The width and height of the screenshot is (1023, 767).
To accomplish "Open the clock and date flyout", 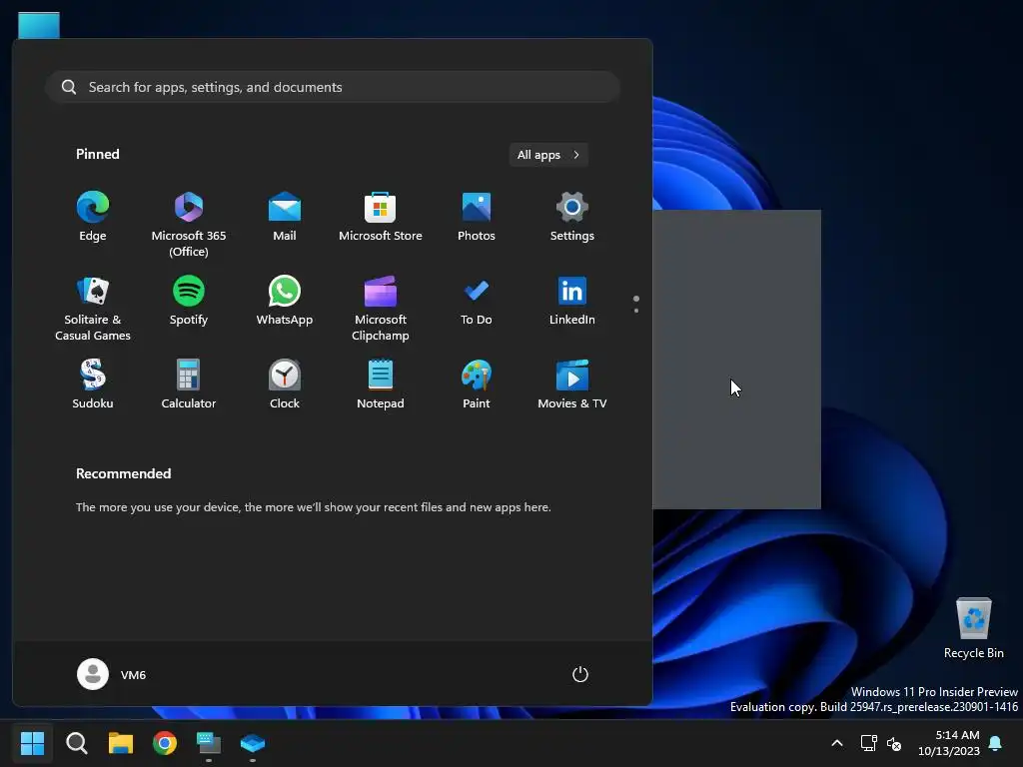I will (x=949, y=743).
